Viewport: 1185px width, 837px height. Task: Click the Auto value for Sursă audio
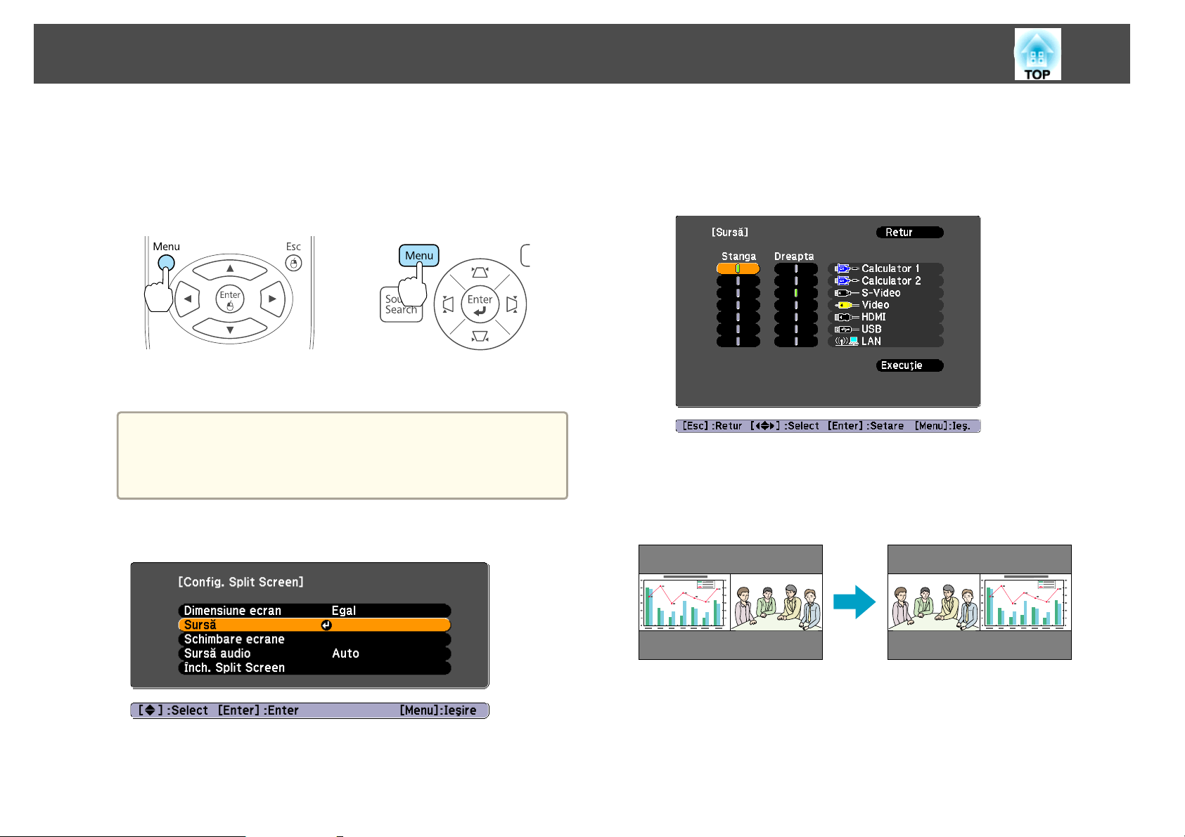345,653
